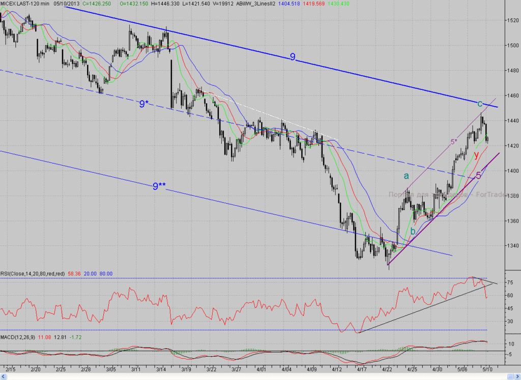Click the scroll-left arrow on the chart scrollbar
521x380 pixels.
(4, 377)
